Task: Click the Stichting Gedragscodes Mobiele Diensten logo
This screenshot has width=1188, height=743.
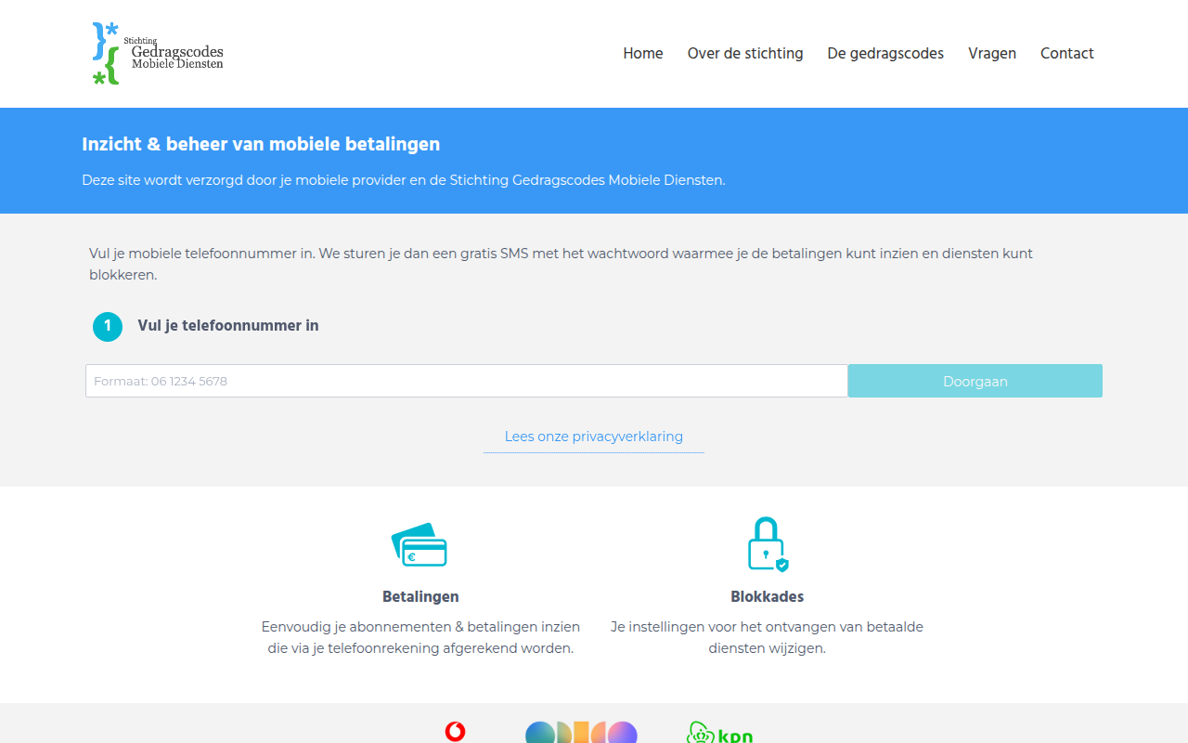Action: [x=158, y=54]
